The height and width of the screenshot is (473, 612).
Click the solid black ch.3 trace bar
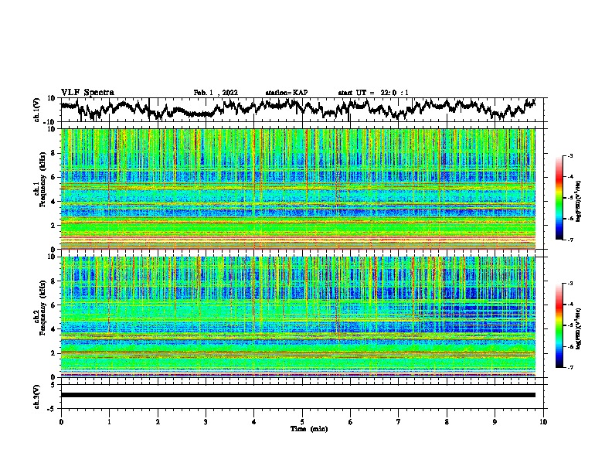297,395
